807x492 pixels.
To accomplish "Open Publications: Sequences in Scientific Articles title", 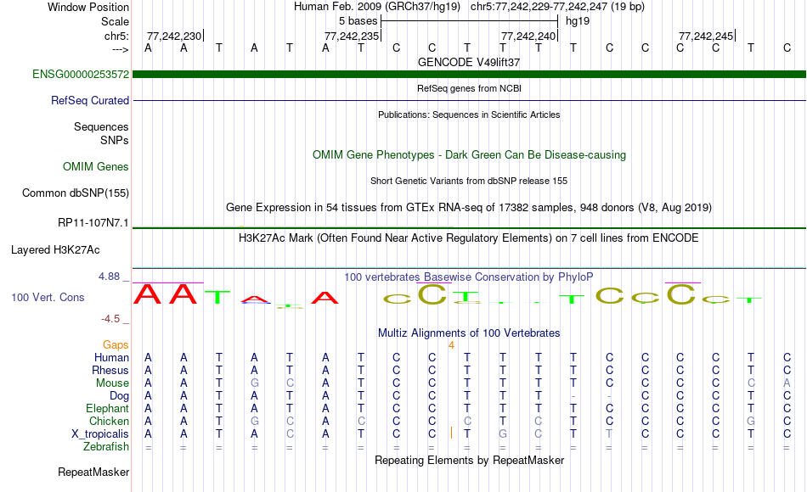I will (469, 115).
